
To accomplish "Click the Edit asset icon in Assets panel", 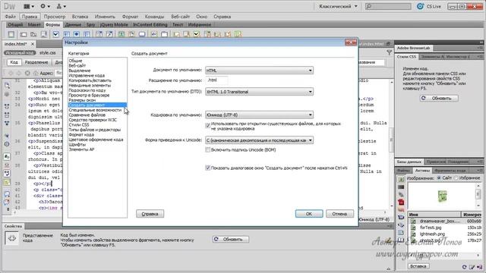I will tap(472, 266).
